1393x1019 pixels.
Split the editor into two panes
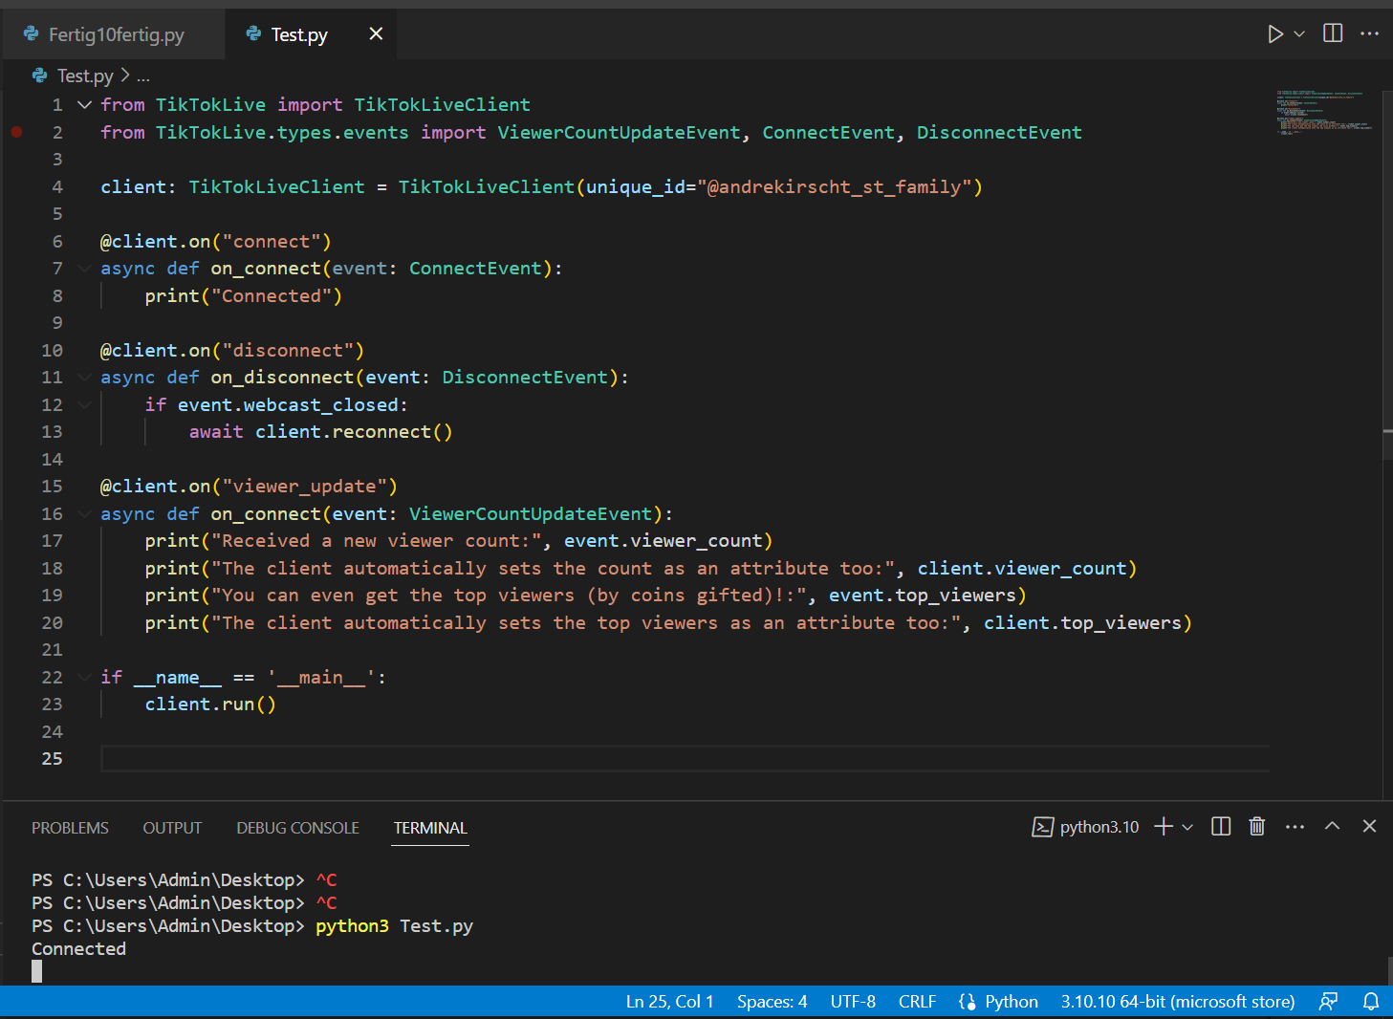(1332, 33)
